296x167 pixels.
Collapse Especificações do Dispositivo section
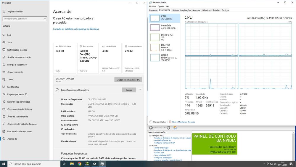point(140,90)
